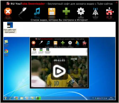Click the floppy disk icon in inner Downloader window
Screen dimensions: 119x103
(x=56, y=43)
